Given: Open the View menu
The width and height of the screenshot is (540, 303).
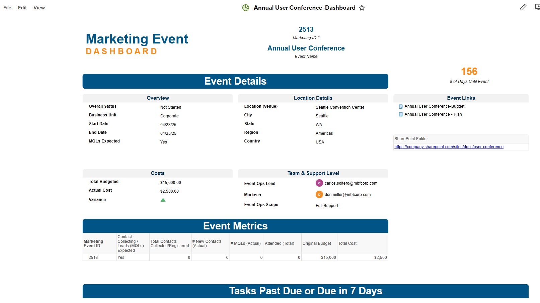Looking at the screenshot, I should [x=39, y=8].
